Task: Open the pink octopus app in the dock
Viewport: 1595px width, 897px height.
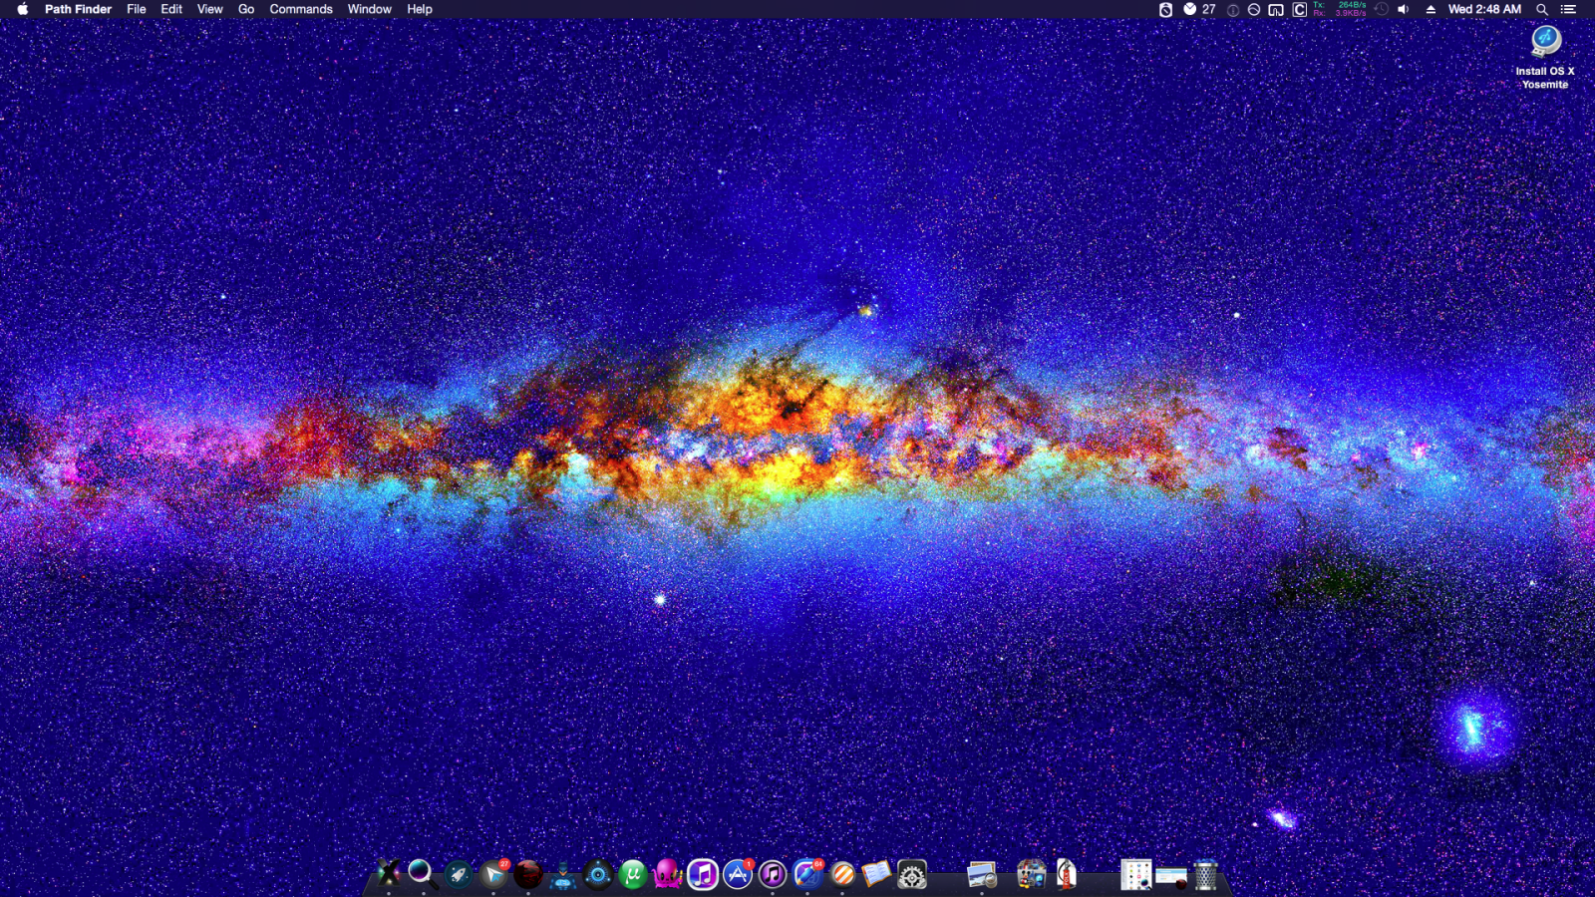Action: pyautogui.click(x=668, y=874)
